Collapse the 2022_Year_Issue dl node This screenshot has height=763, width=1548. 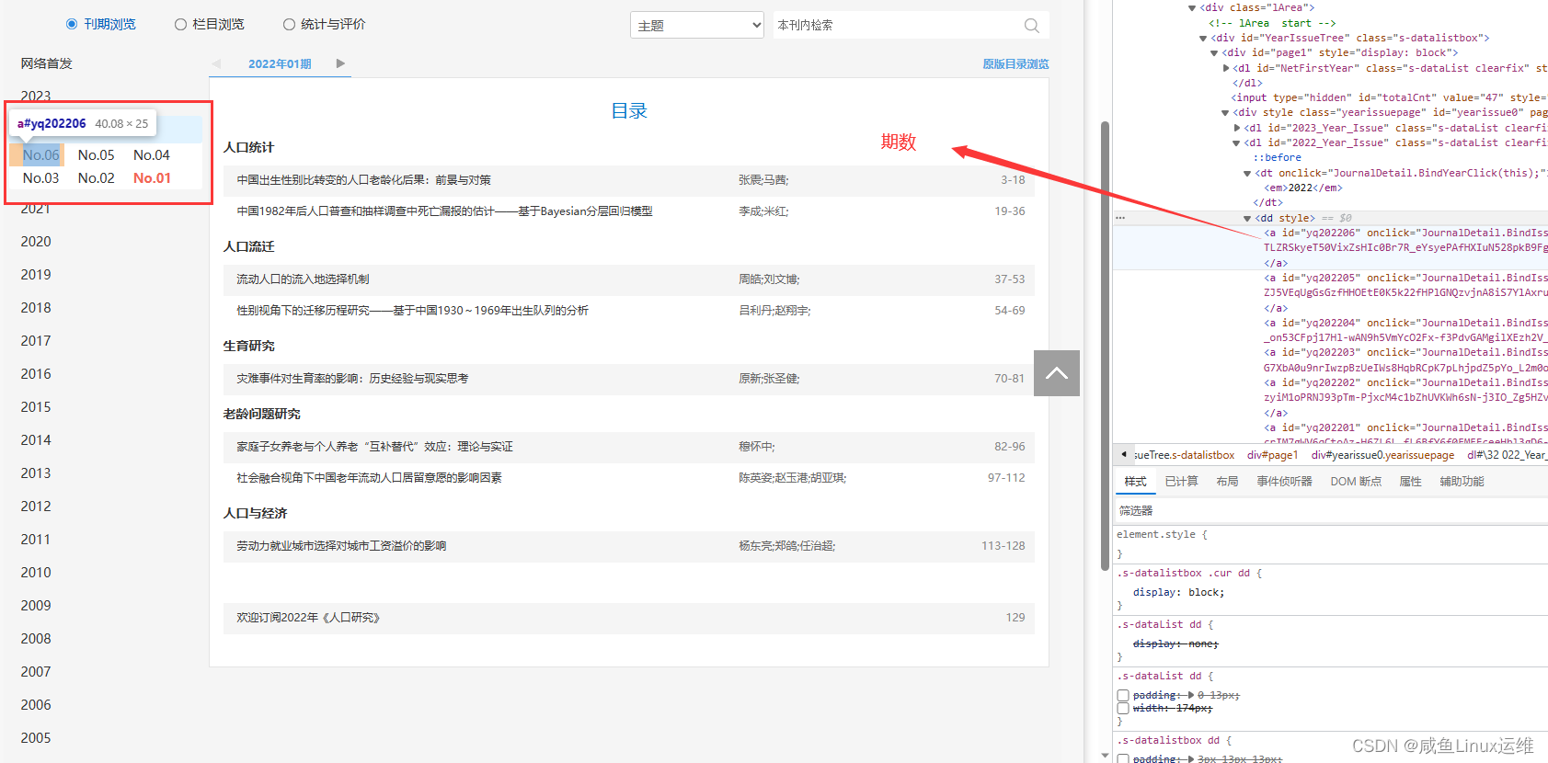(1236, 143)
